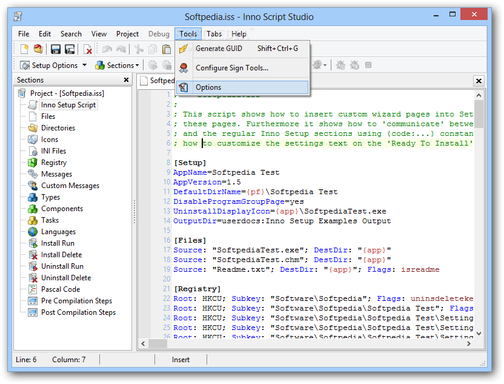Viewport: 504px width, 384px height.
Task: Close the Softpedia.iss editor tab
Action: point(479,81)
